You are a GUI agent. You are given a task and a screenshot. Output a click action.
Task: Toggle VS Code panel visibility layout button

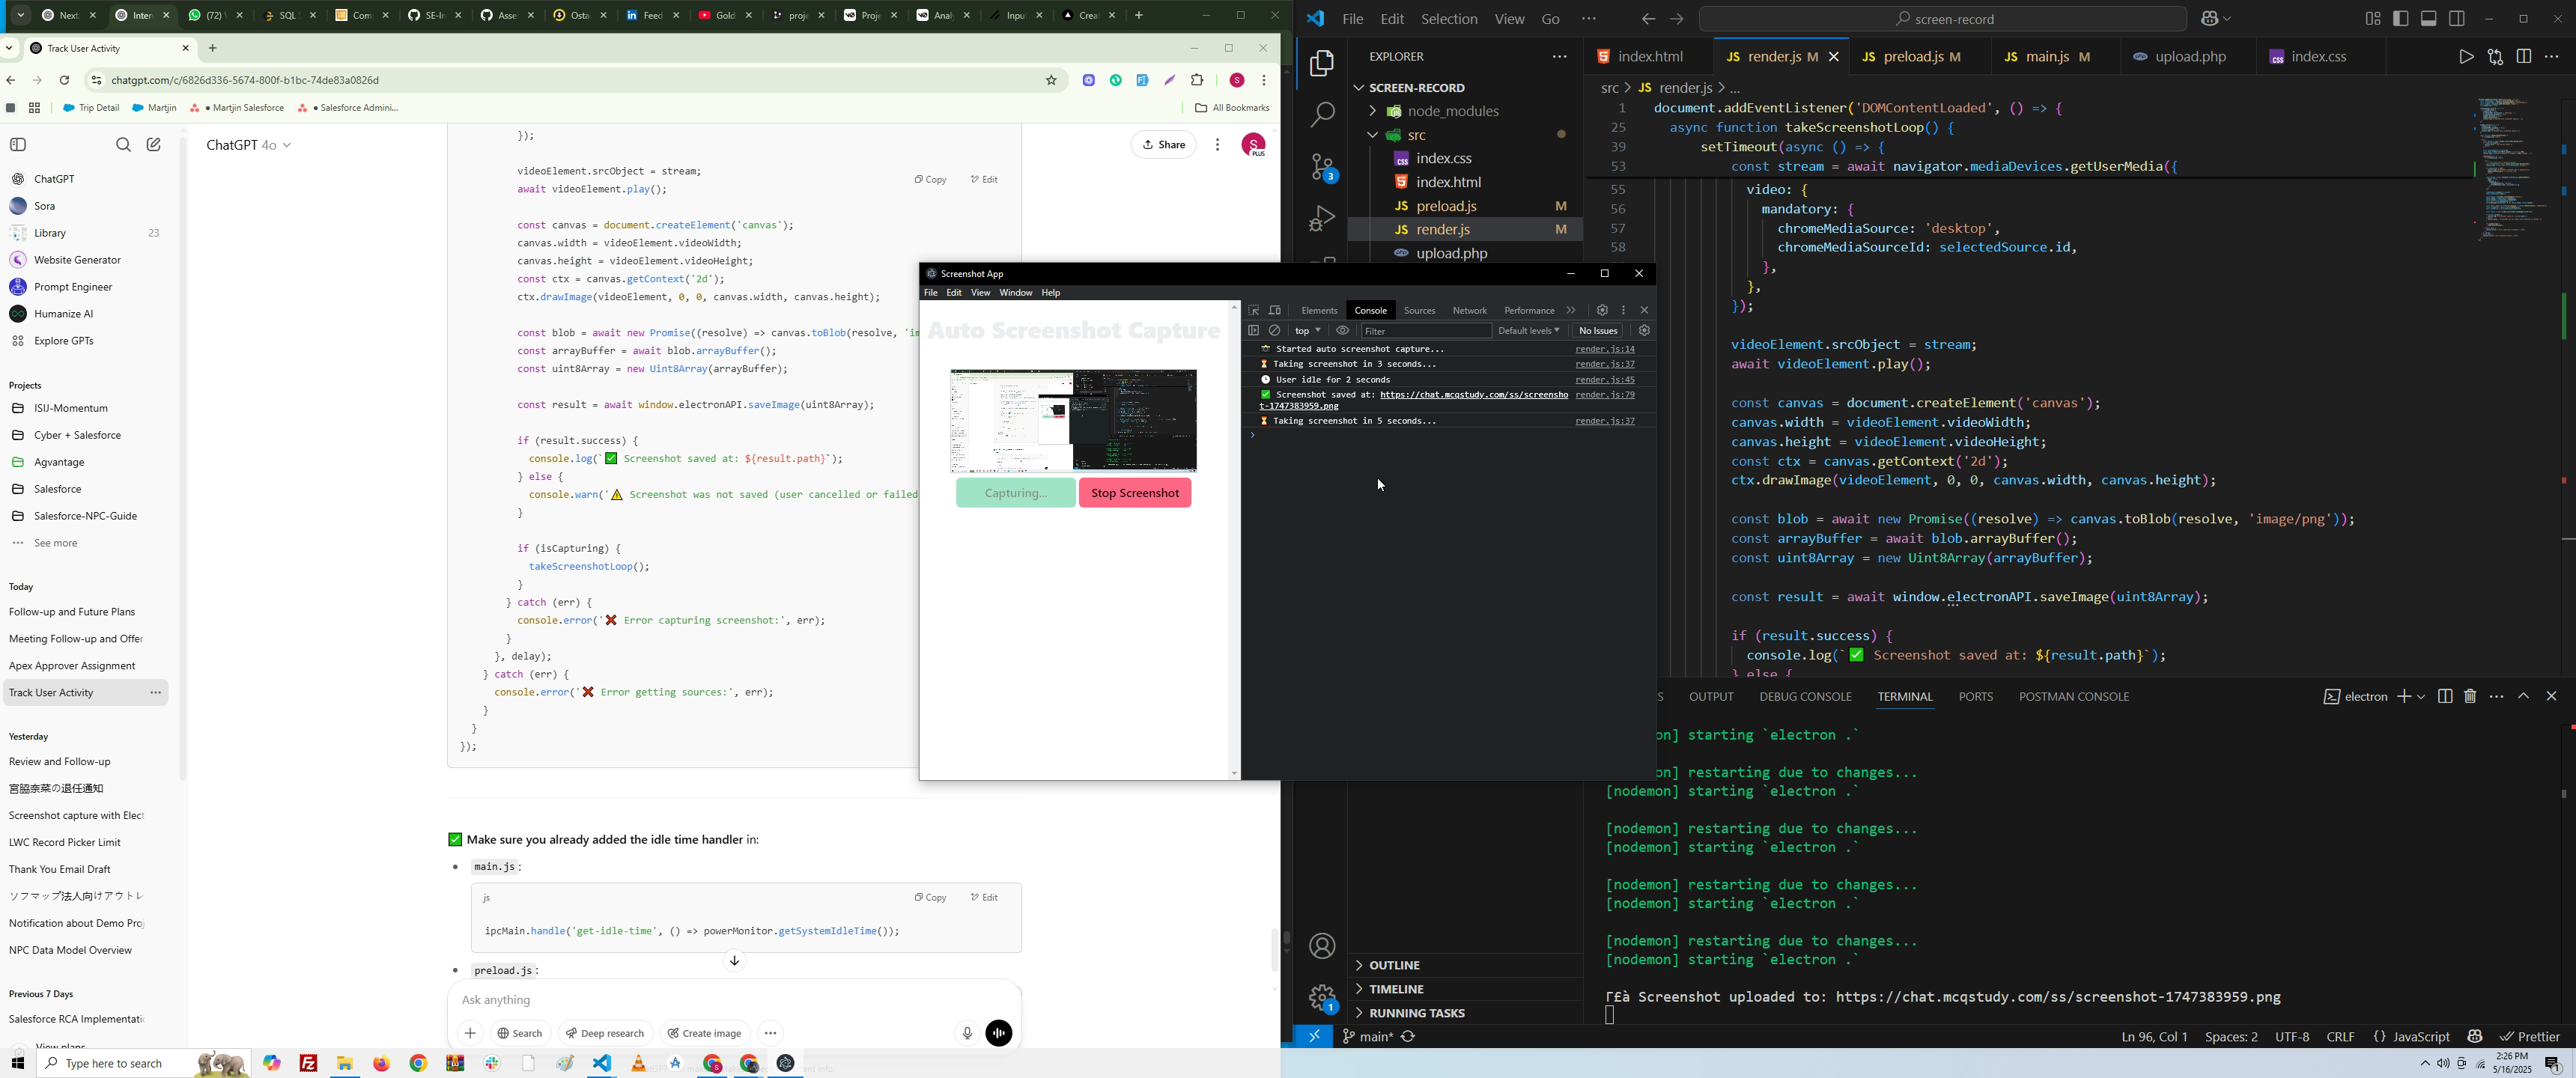[2429, 19]
